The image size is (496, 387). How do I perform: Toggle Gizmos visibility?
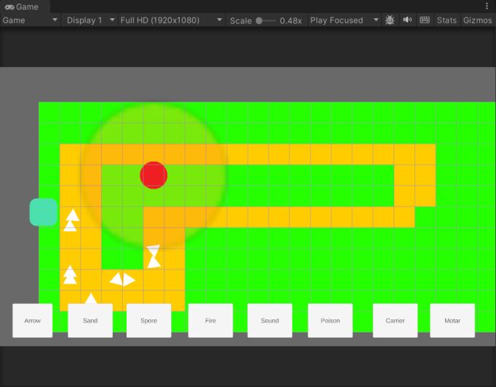(477, 20)
